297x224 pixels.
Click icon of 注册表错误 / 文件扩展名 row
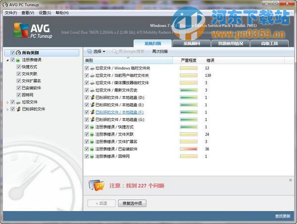[92, 142]
